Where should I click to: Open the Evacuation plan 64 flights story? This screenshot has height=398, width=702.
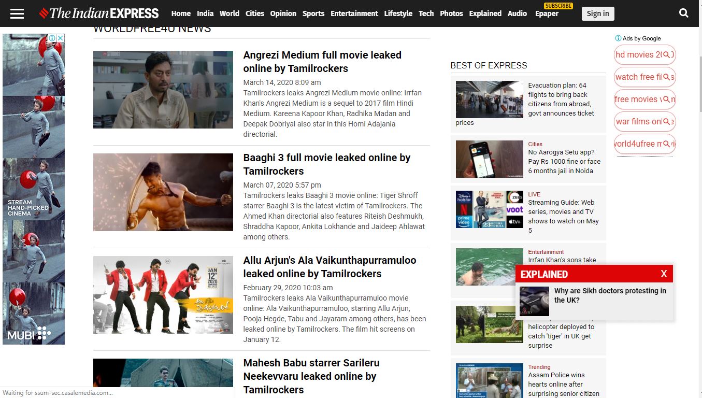[x=561, y=99]
